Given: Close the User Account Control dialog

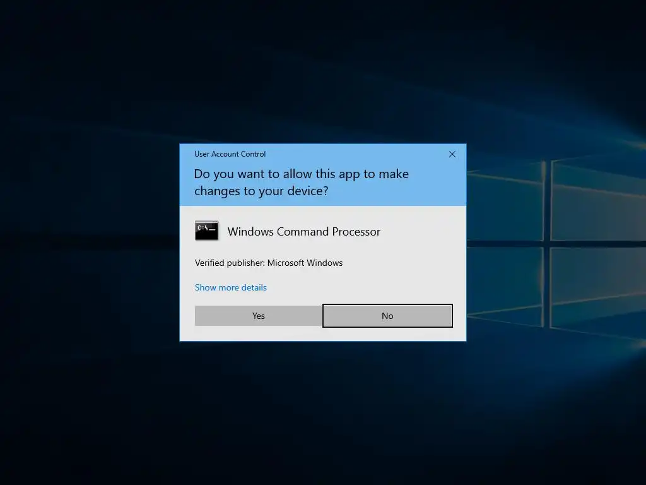Looking at the screenshot, I should [452, 154].
